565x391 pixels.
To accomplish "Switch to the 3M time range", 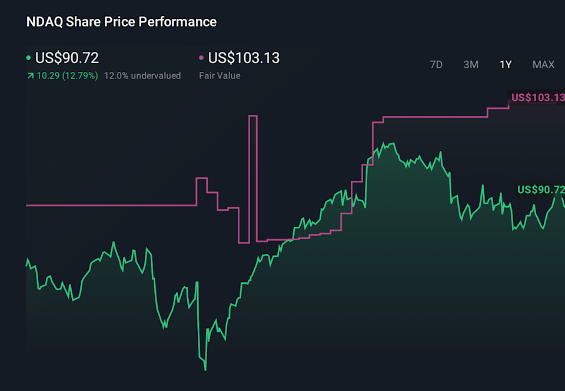I will tap(471, 65).
